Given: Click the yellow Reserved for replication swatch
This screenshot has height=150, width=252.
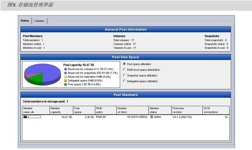Looking at the screenshot, I should click(x=65, y=77).
